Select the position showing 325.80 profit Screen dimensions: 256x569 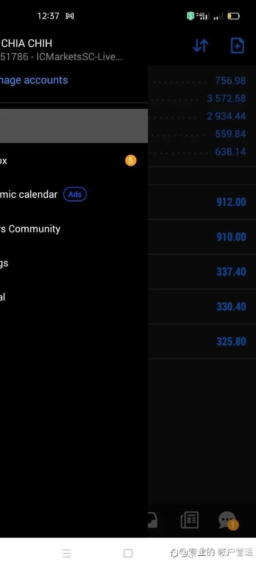coord(202,341)
